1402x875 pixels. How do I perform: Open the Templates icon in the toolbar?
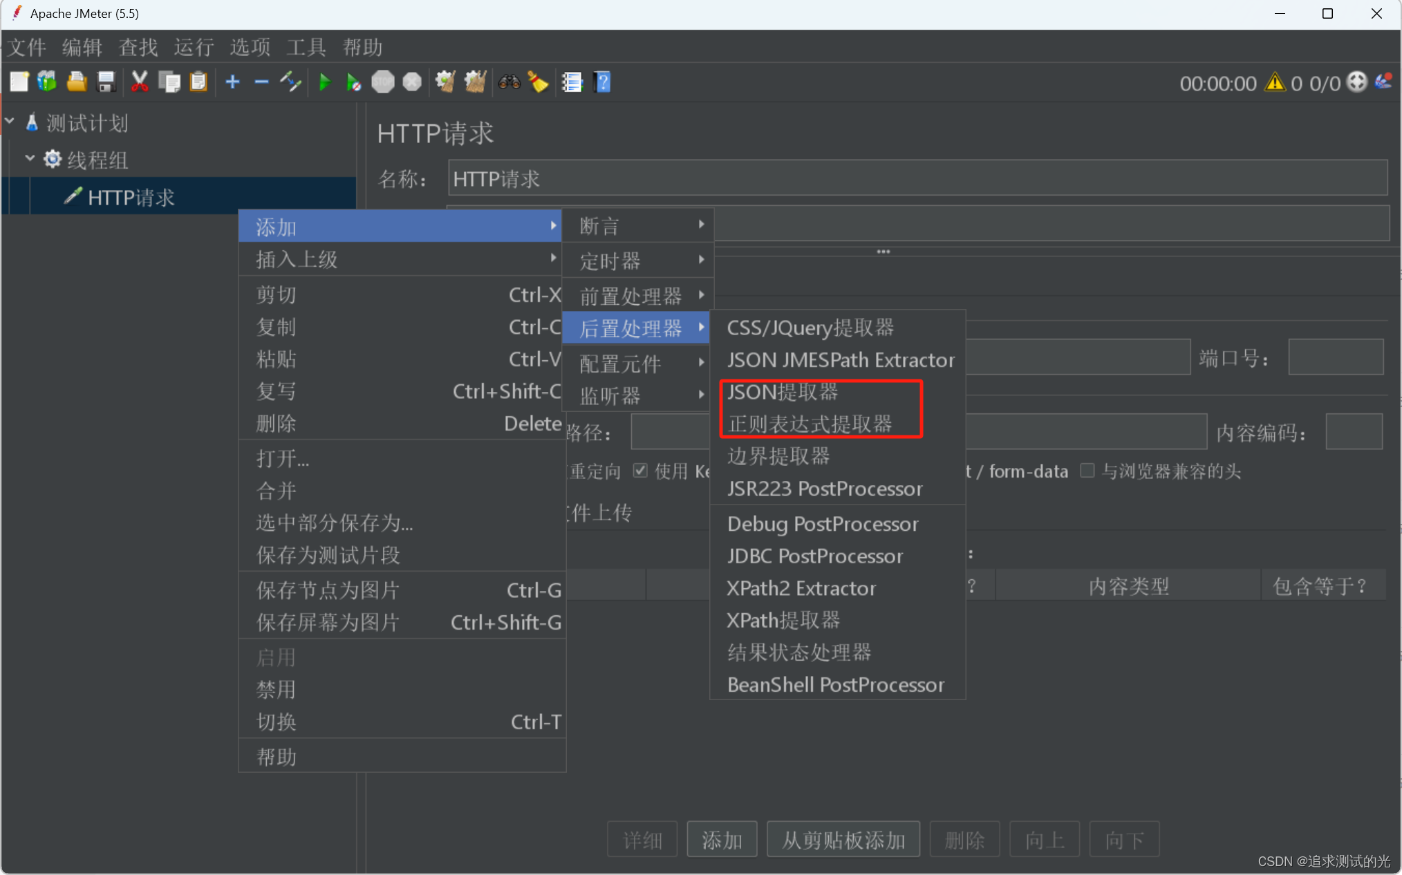[47, 82]
